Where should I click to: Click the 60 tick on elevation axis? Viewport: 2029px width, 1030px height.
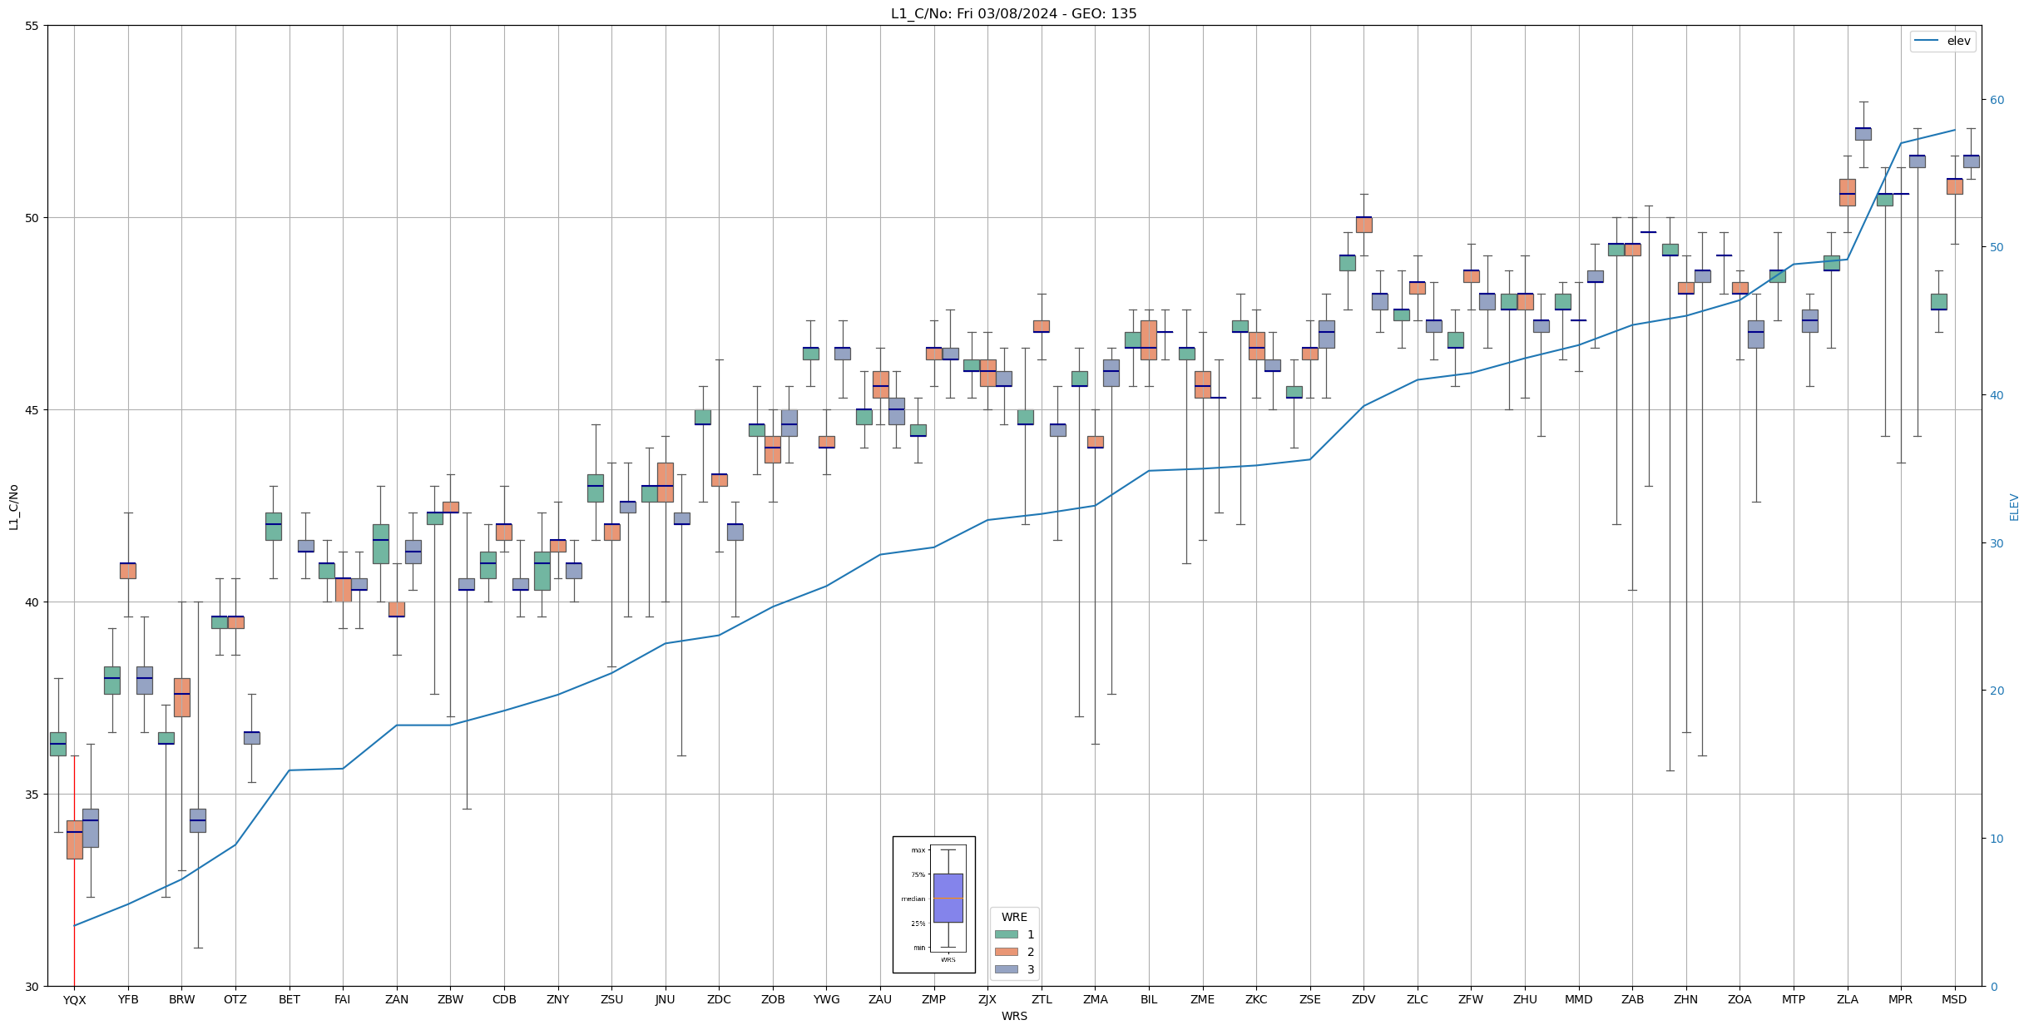(1997, 100)
